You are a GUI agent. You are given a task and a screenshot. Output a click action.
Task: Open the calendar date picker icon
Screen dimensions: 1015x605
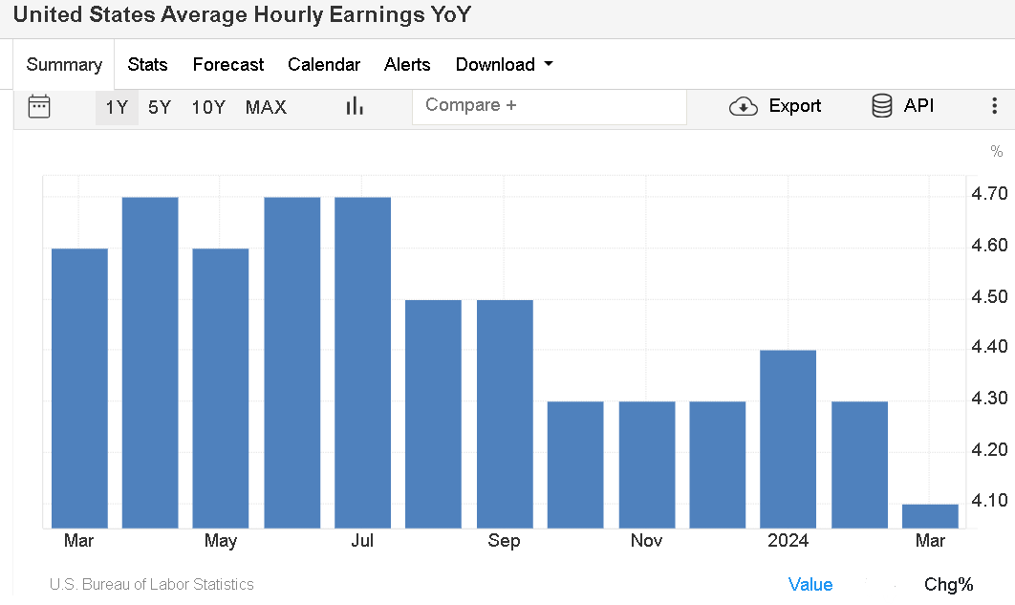click(39, 106)
